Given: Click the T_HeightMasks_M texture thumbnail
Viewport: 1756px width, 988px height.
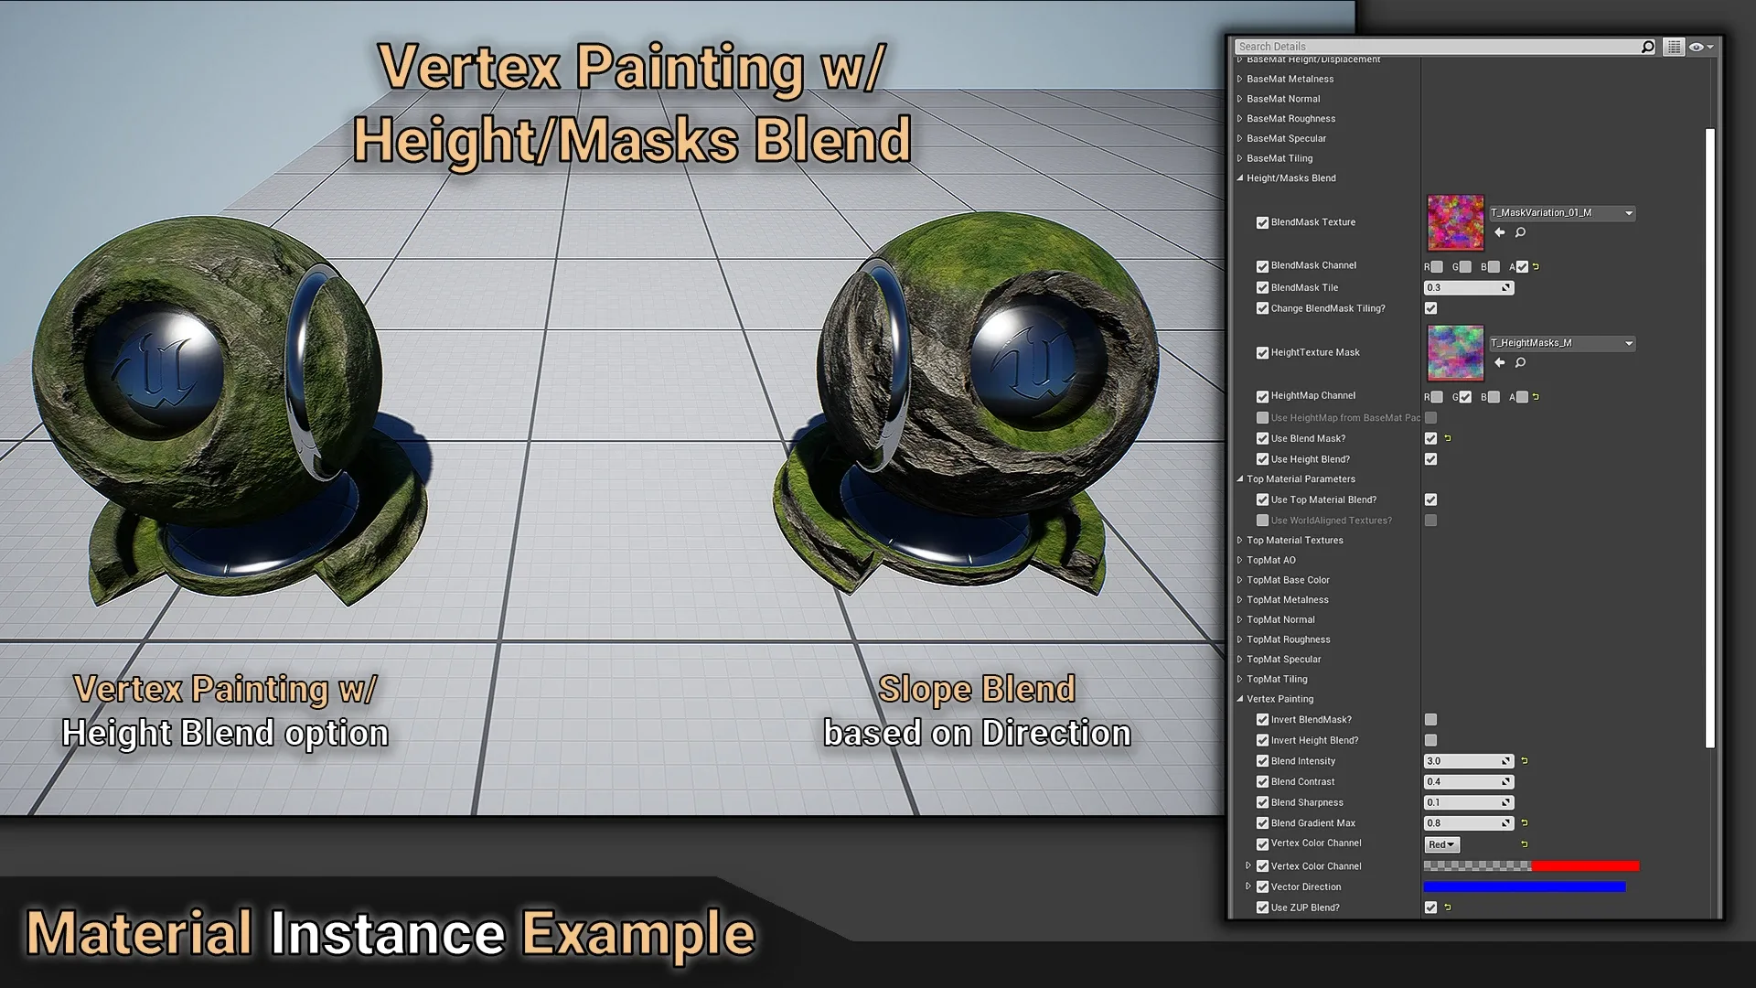Looking at the screenshot, I should tap(1455, 353).
